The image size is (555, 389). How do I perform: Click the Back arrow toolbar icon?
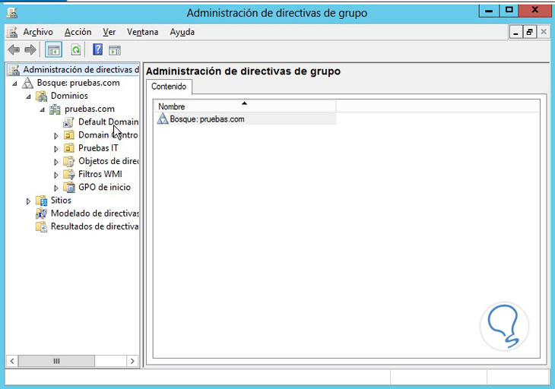[x=14, y=50]
